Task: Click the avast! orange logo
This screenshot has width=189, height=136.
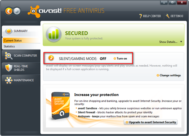Action: pyautogui.click(x=34, y=11)
